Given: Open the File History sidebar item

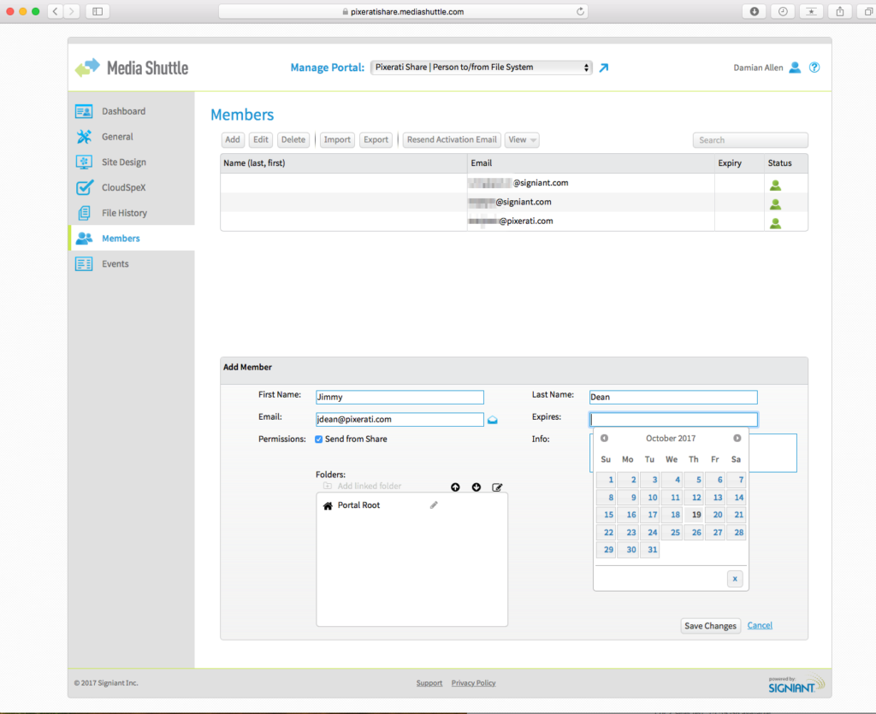Looking at the screenshot, I should (124, 213).
